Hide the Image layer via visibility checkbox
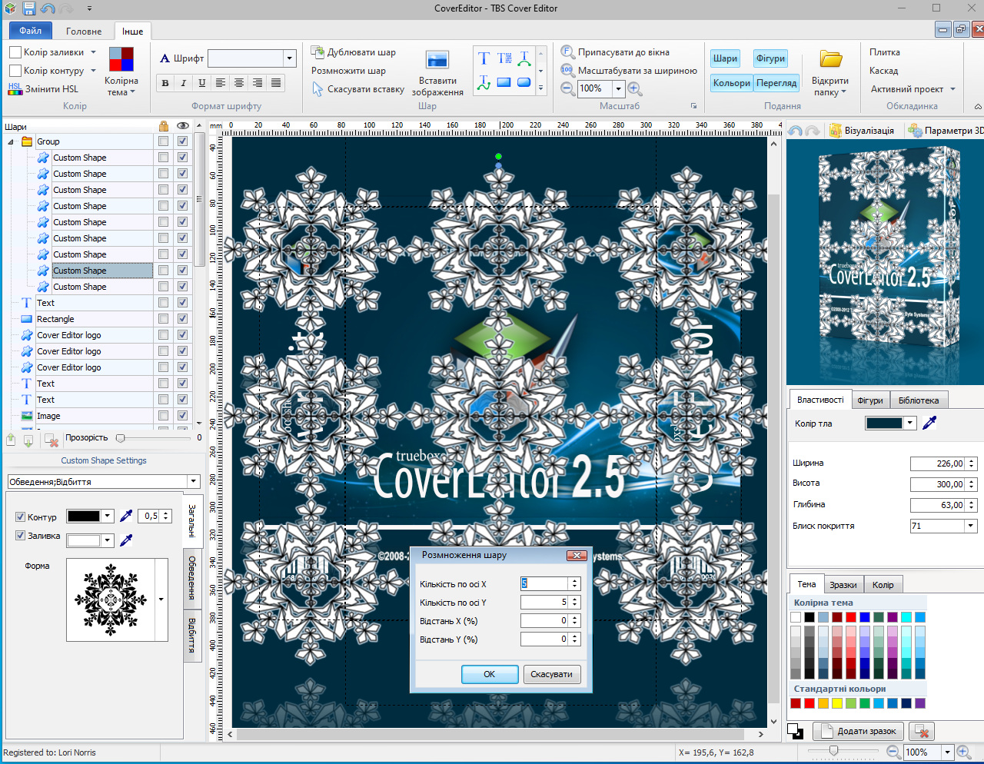The height and width of the screenshot is (764, 984). click(182, 416)
